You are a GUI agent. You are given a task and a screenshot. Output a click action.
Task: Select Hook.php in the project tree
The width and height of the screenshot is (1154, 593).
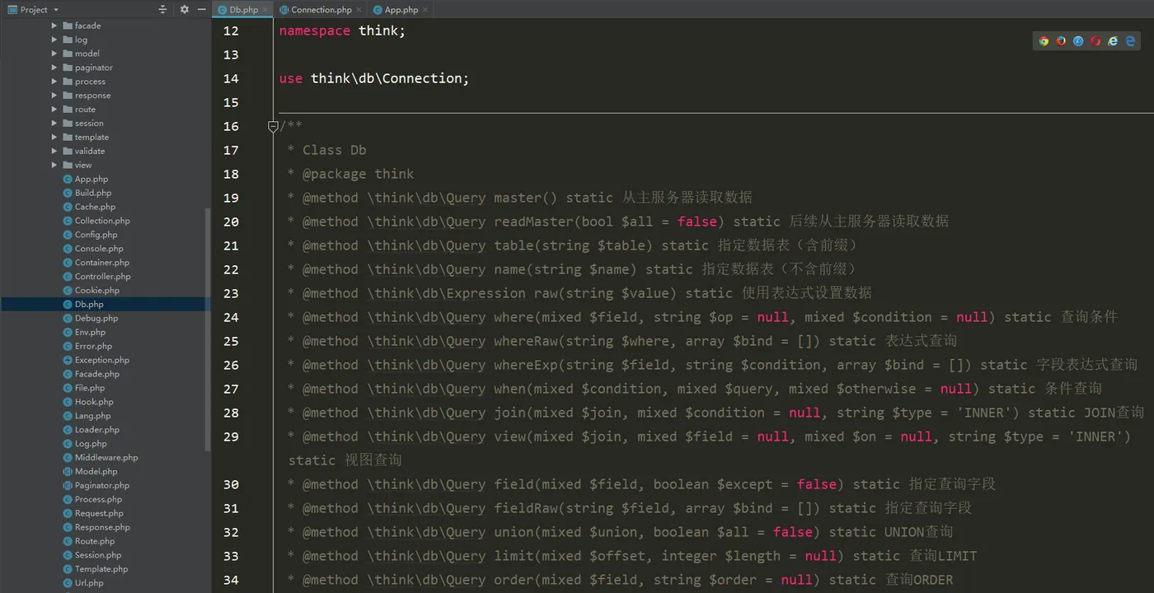(88, 402)
